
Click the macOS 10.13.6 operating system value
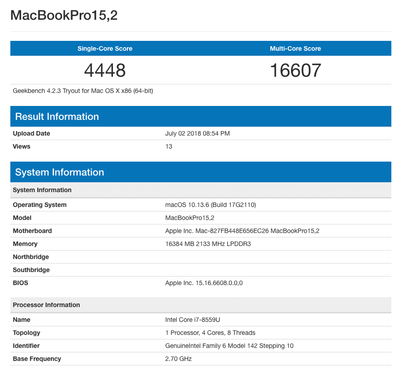(x=211, y=205)
